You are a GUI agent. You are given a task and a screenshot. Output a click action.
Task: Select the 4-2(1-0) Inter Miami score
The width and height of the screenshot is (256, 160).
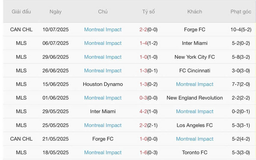click(148, 112)
